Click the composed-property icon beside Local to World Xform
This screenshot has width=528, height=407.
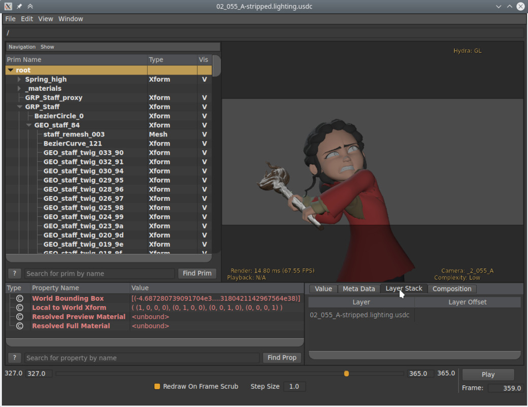click(19, 308)
